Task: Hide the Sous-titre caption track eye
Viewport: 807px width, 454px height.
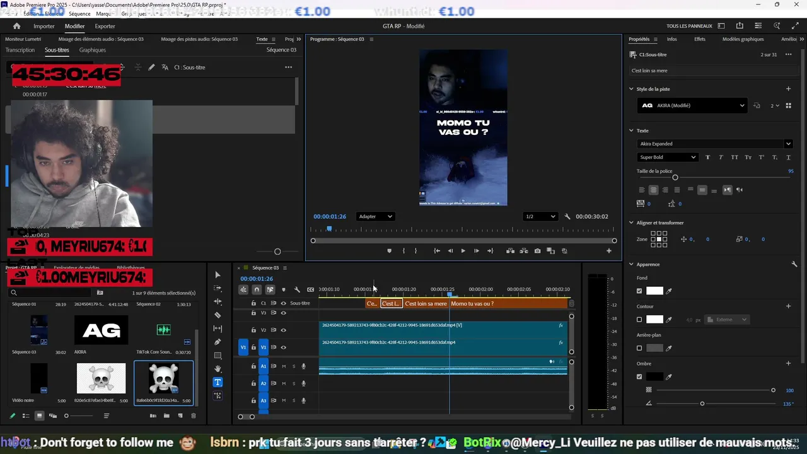Action: click(283, 303)
